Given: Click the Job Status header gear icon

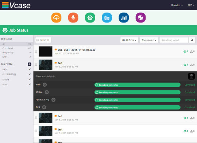Looking at the screenshot, I should click(5, 30).
